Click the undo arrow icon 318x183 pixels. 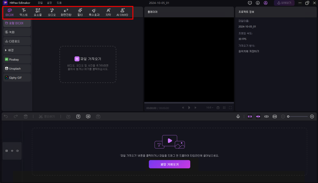tap(6, 116)
